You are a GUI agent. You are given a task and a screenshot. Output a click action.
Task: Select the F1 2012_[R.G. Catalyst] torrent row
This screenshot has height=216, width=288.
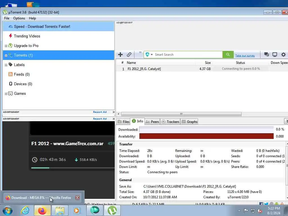click(202, 69)
